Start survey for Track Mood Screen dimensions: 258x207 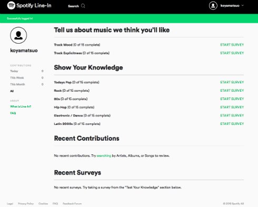pos(232,45)
